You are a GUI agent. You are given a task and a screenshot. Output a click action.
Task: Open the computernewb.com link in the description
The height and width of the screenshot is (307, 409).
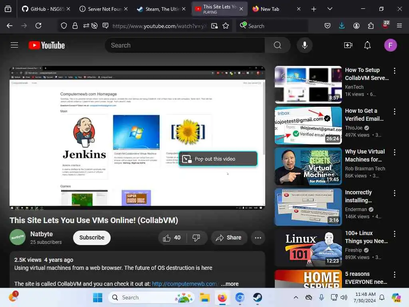click(184, 284)
